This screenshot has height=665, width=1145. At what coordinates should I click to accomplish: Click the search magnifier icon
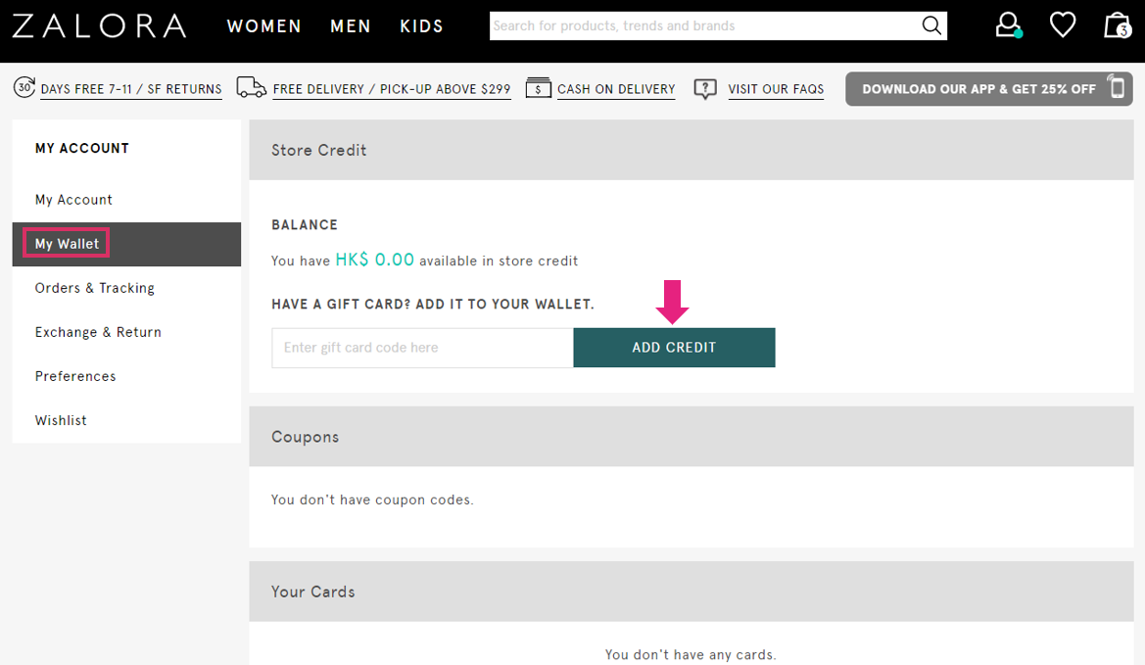tap(930, 25)
